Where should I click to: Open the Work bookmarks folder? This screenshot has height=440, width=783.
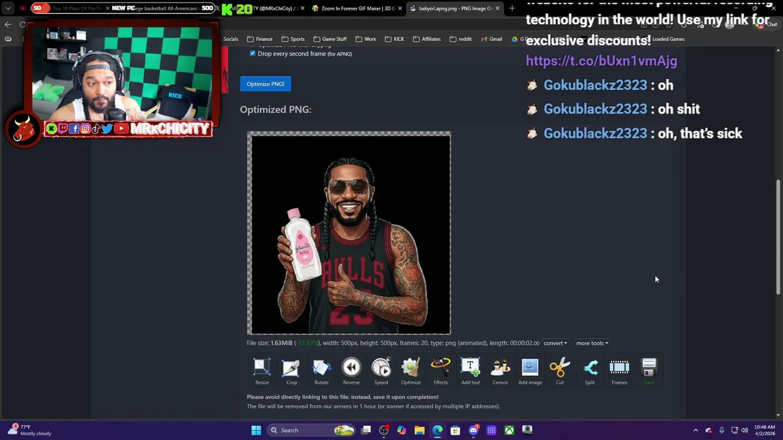click(x=366, y=39)
